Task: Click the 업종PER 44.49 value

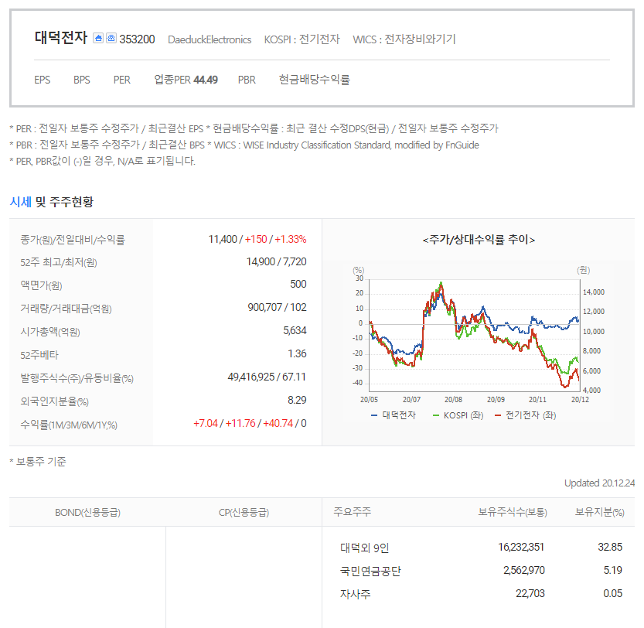Action: [x=186, y=80]
